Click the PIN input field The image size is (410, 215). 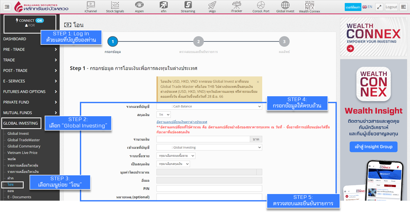coord(209,189)
